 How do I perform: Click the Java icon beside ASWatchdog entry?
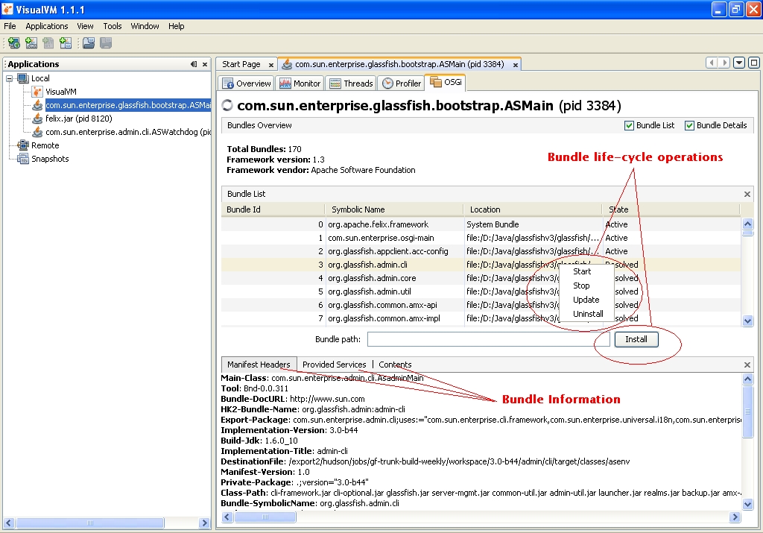(37, 132)
